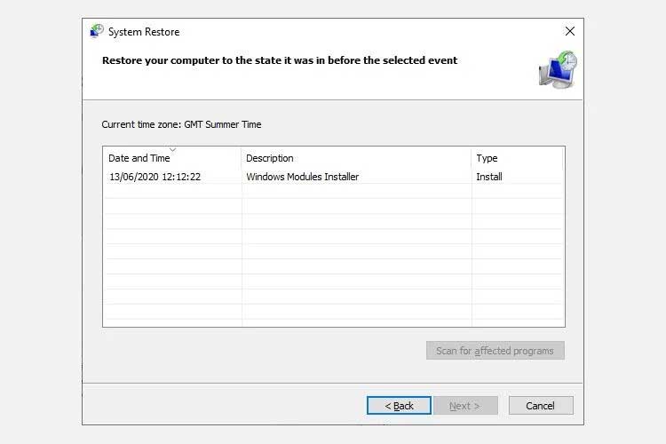Sort by the Description column header
Image resolution: width=666 pixels, height=444 pixels.
[x=269, y=159]
